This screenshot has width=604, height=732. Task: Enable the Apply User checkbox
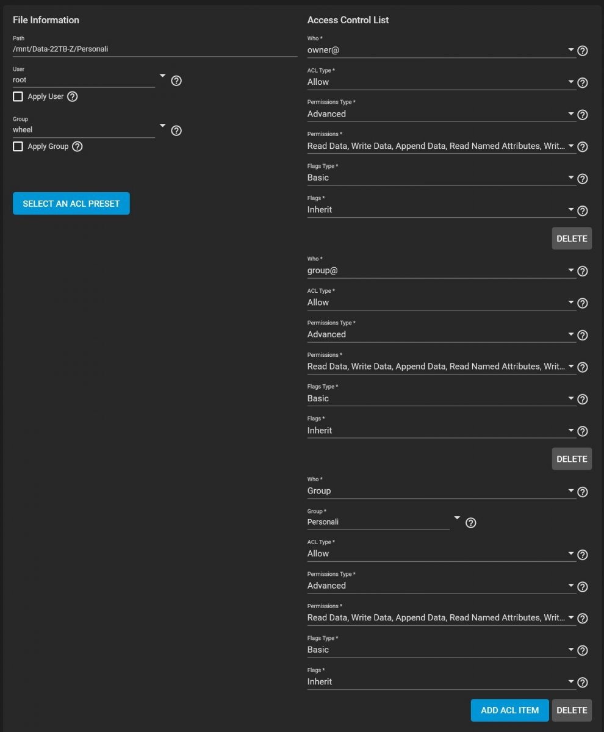click(18, 96)
